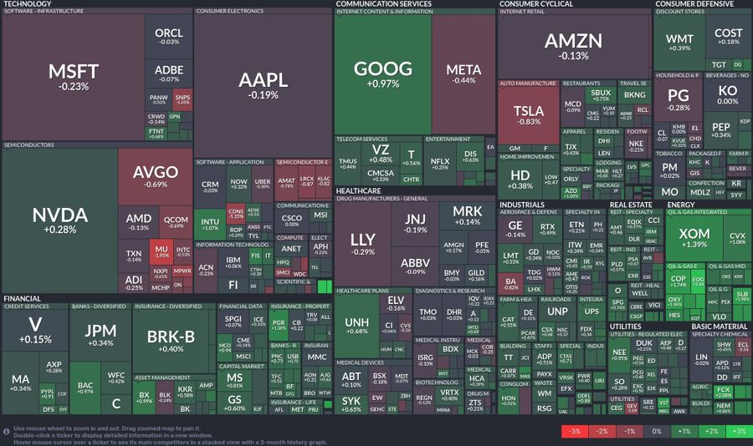Click the info icon beside the usage hints
The height and width of the screenshot is (446, 753).
6,432
